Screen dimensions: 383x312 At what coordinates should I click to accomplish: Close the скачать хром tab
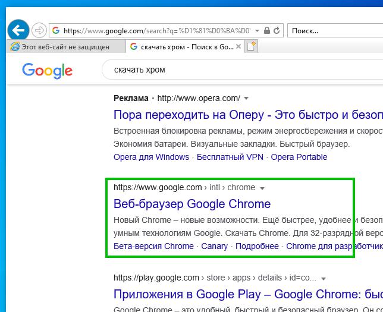tap(238, 46)
